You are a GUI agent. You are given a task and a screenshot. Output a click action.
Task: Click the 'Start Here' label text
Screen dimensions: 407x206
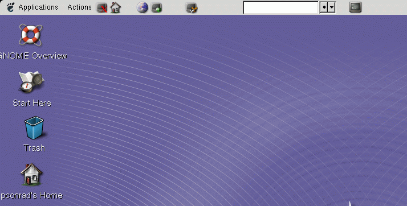pos(32,103)
